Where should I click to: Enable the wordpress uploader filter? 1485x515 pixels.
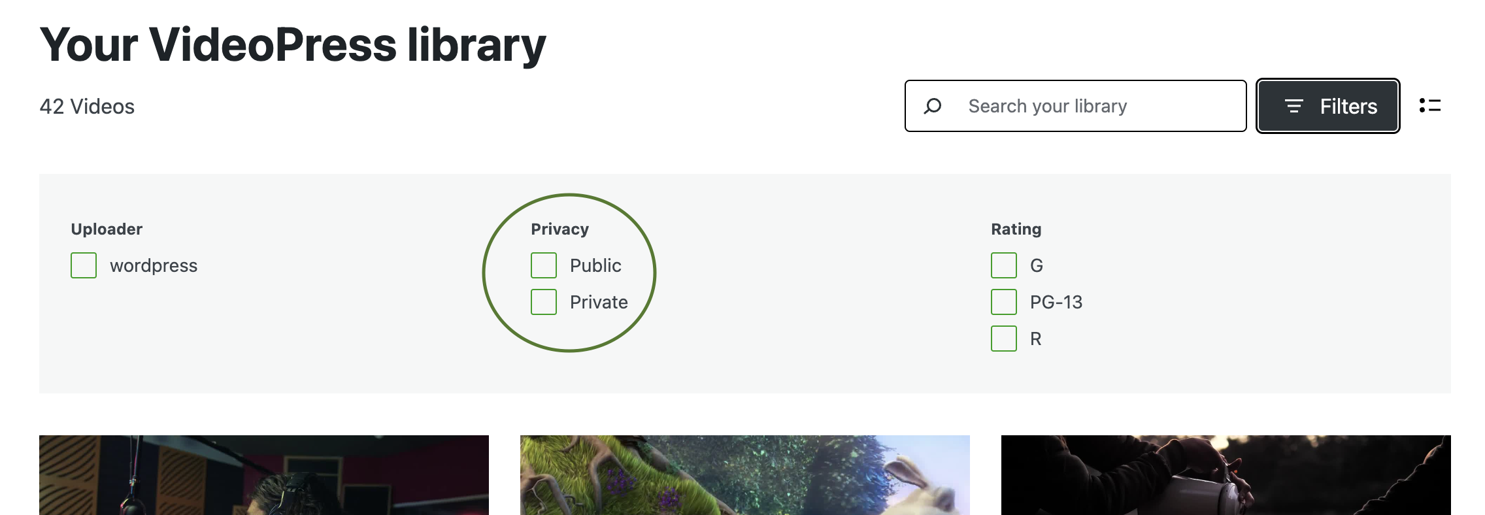[83, 265]
